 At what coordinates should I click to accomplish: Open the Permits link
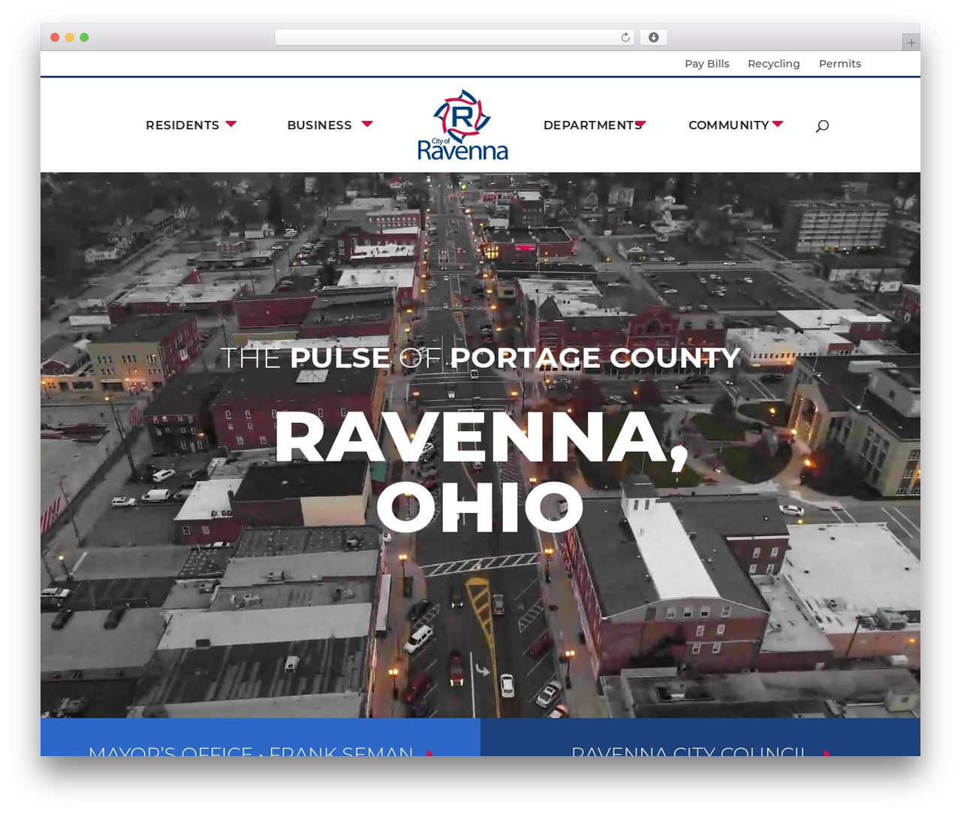click(840, 64)
